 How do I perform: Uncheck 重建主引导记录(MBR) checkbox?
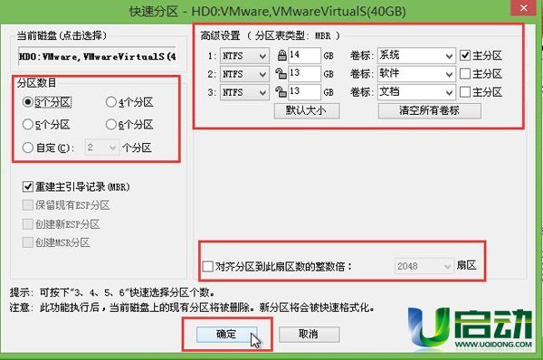pyautogui.click(x=28, y=187)
